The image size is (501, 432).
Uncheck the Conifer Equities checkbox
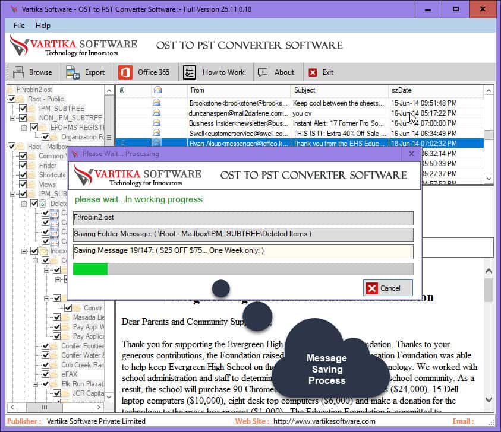click(x=45, y=346)
